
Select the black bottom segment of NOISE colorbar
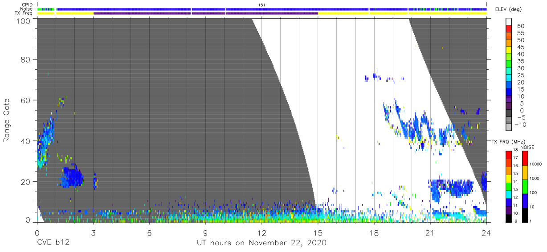click(526, 215)
